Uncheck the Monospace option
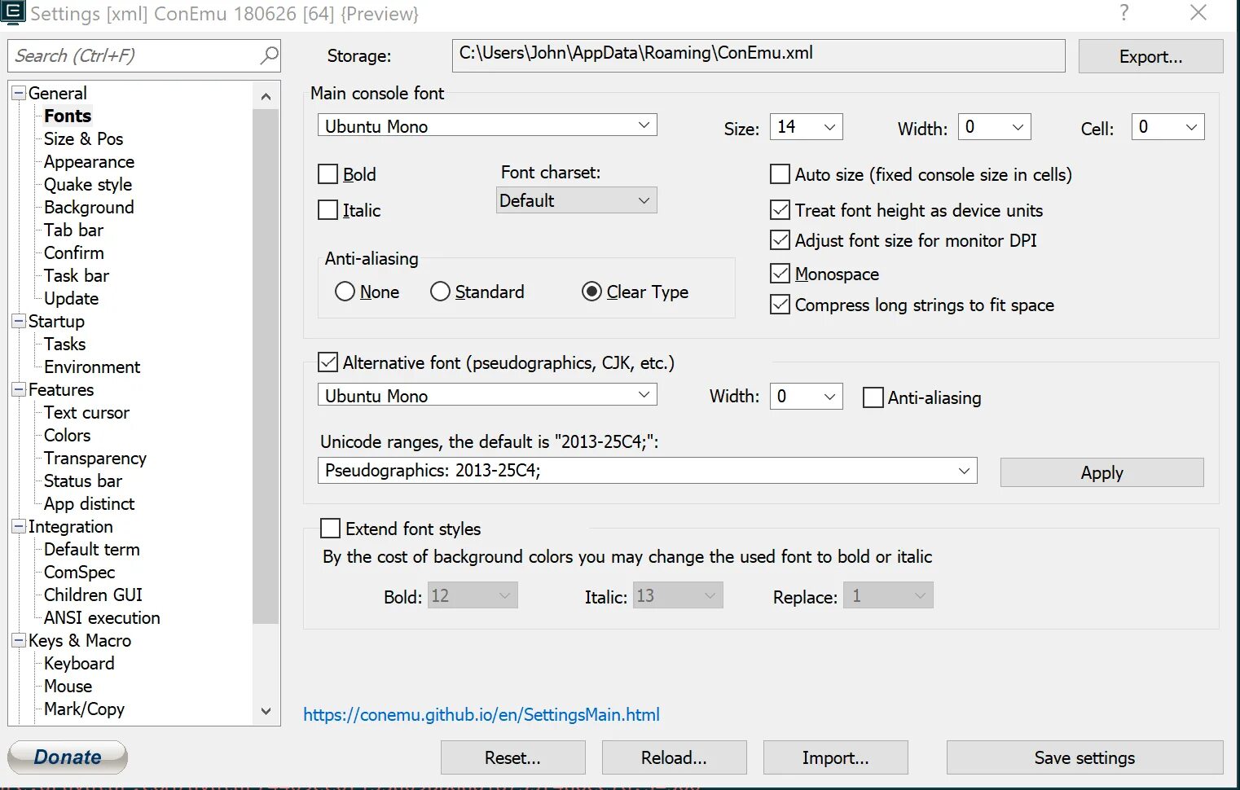 point(780,273)
